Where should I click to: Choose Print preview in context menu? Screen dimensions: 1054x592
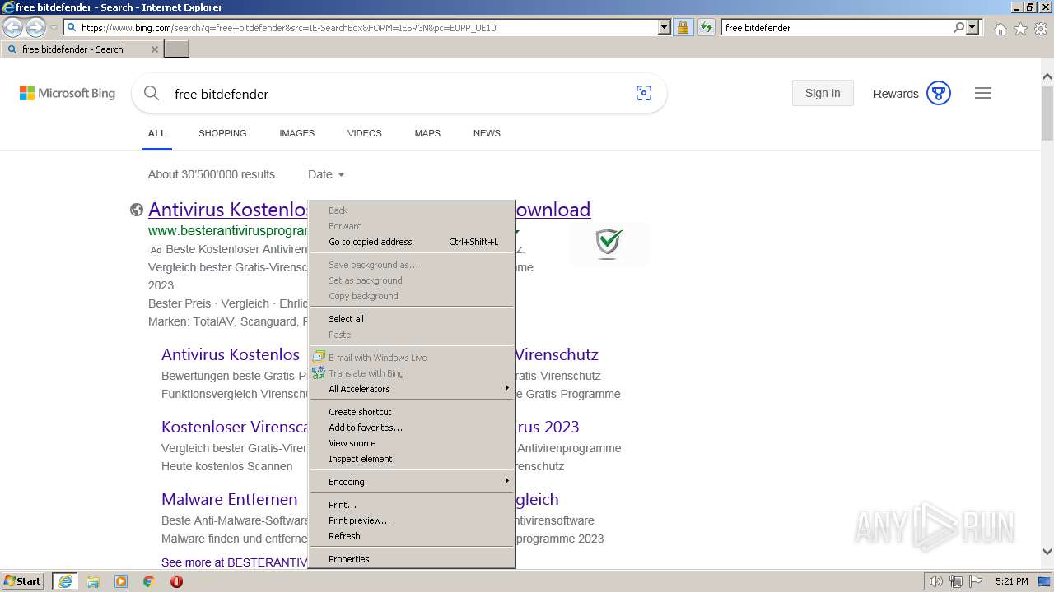[x=412, y=520]
